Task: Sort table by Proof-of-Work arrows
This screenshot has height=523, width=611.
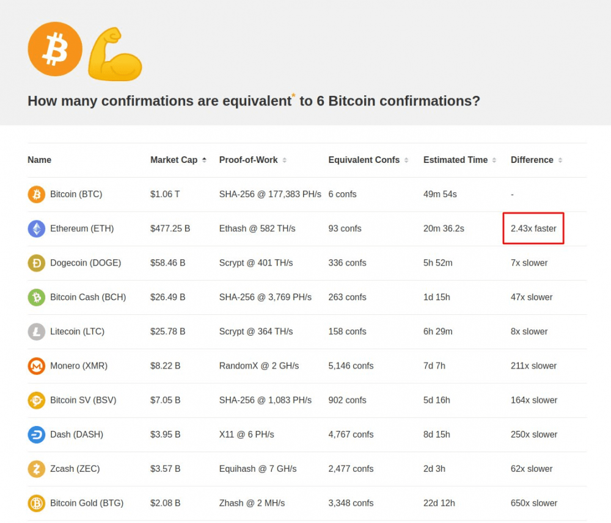Action: (x=285, y=160)
